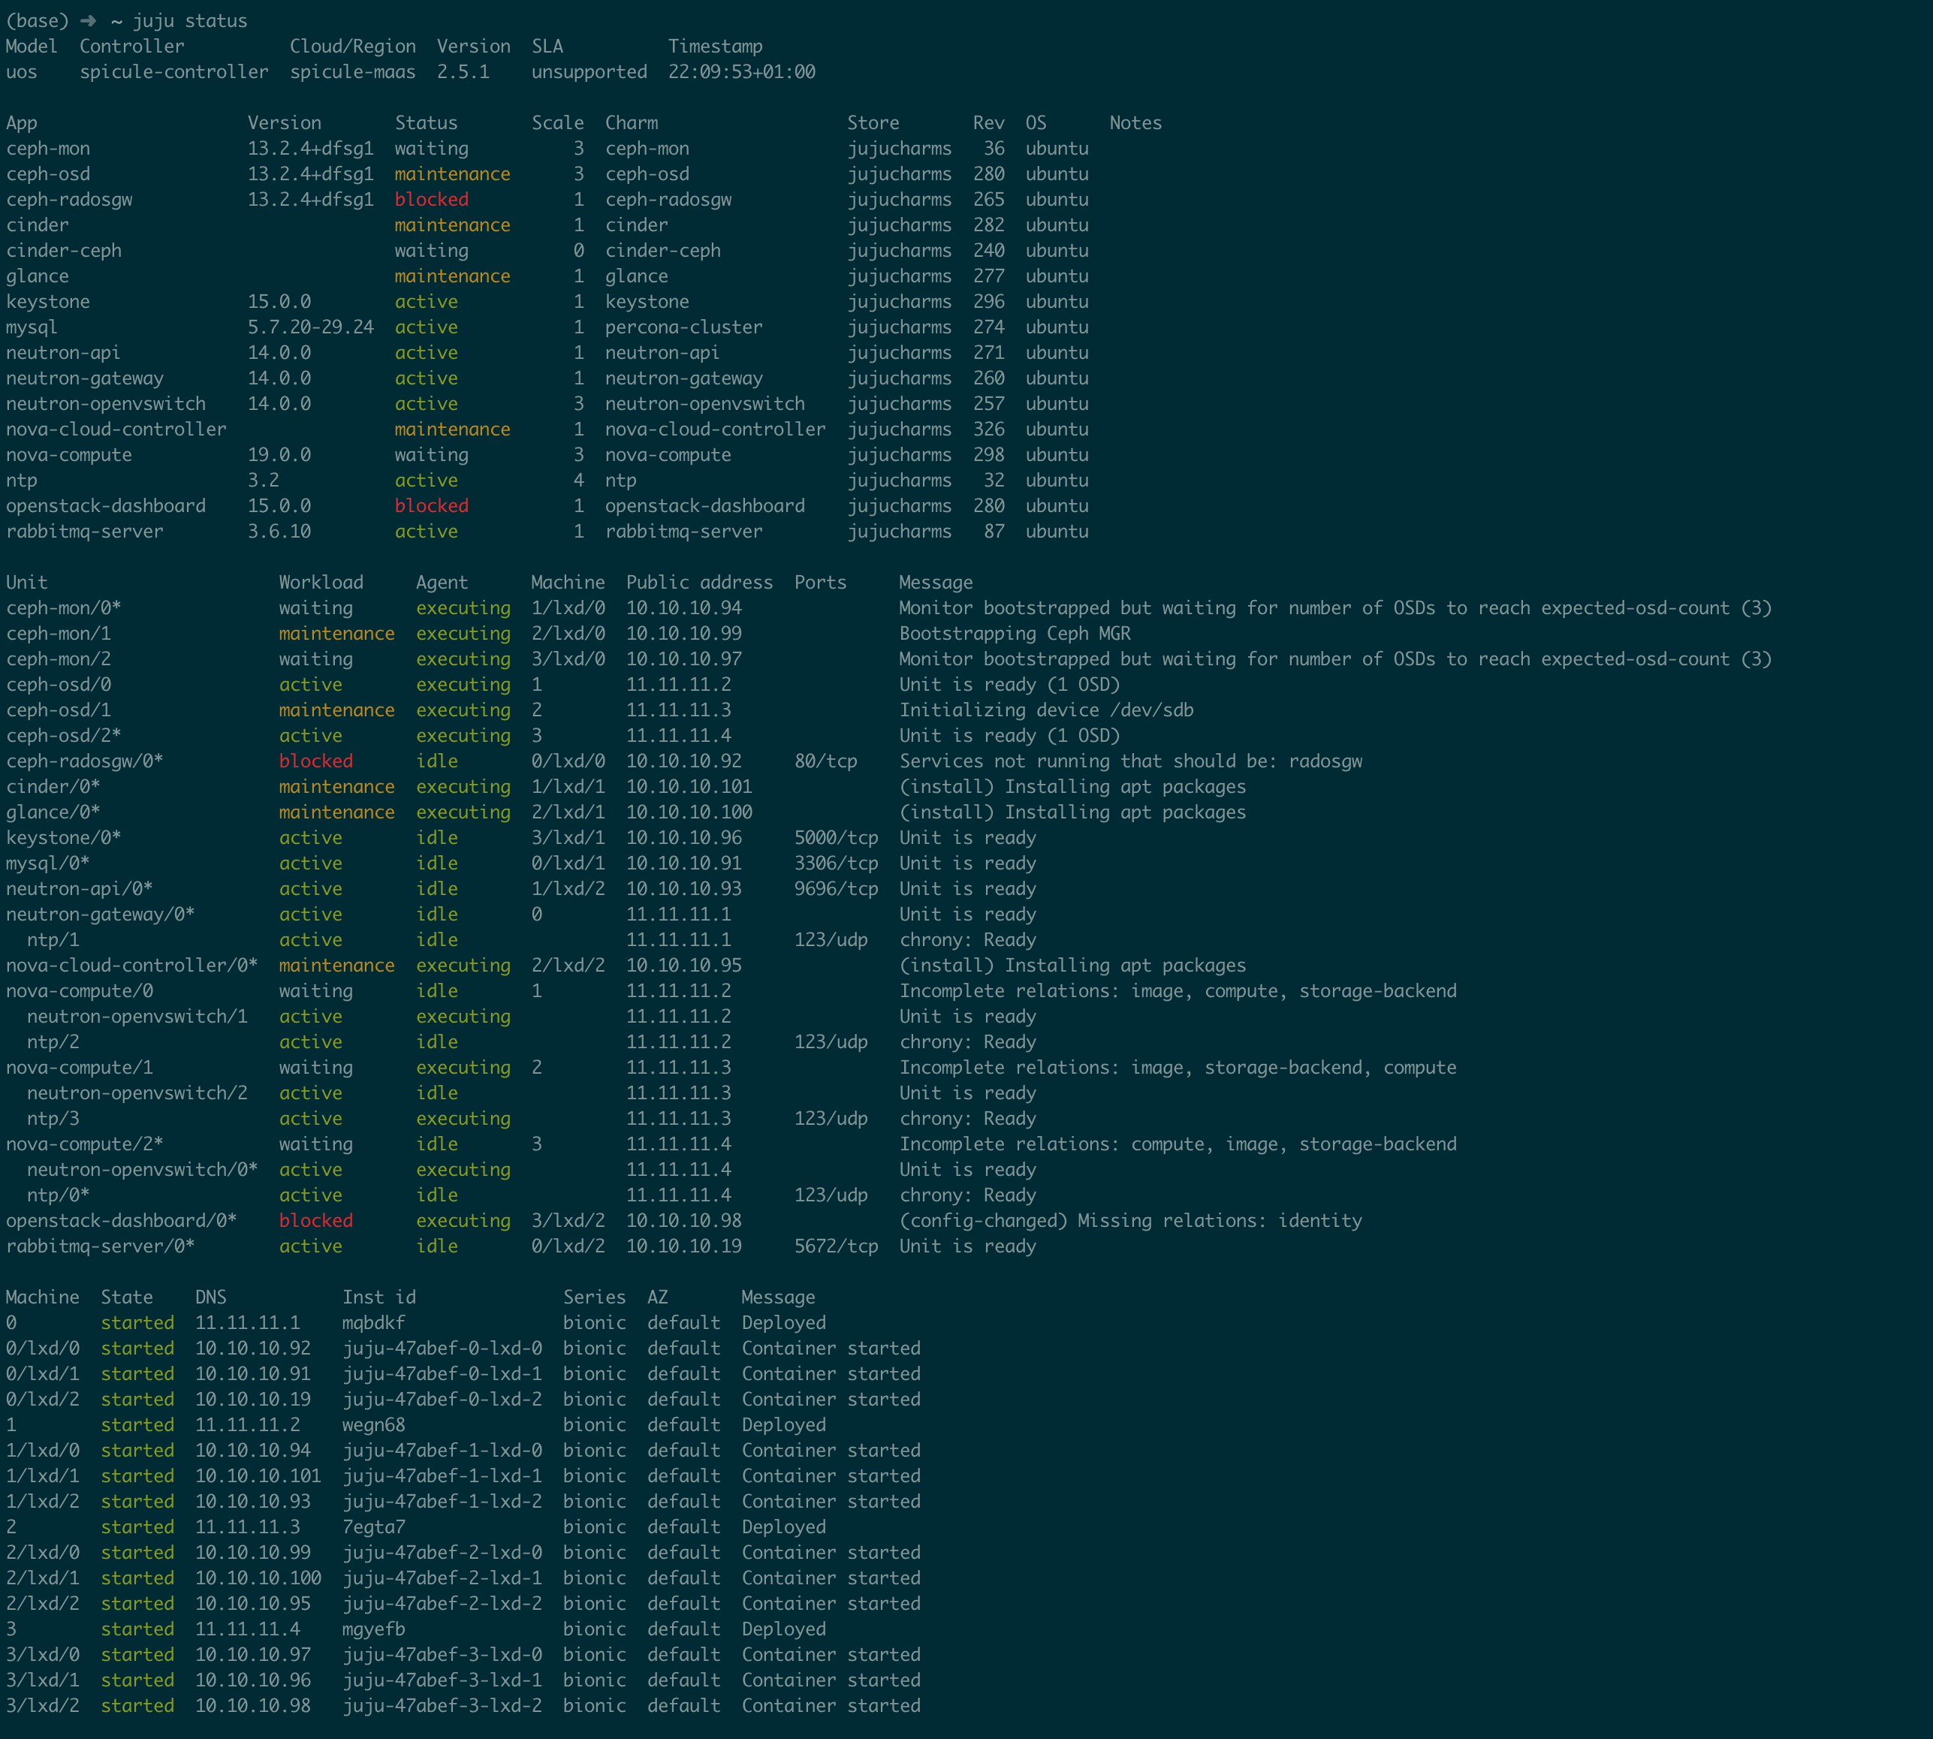Click the 'Public address' column header
This screenshot has width=1933, height=1739.
pos(699,582)
